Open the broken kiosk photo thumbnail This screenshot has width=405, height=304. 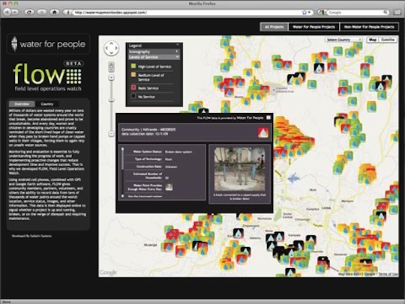(x=239, y=169)
